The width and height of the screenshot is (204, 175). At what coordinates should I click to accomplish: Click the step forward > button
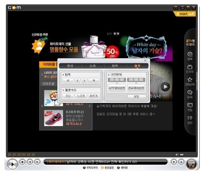tap(84, 81)
